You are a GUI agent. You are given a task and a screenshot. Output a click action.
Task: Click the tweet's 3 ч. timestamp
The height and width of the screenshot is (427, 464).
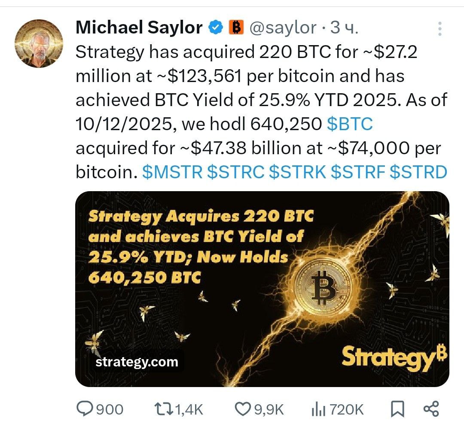click(x=343, y=28)
